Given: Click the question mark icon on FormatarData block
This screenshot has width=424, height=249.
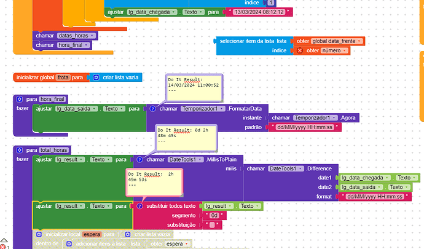Looking at the screenshot, I should point(151,109).
